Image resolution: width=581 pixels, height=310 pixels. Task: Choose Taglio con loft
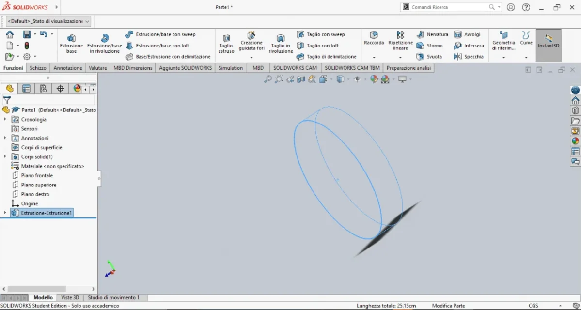(317, 46)
